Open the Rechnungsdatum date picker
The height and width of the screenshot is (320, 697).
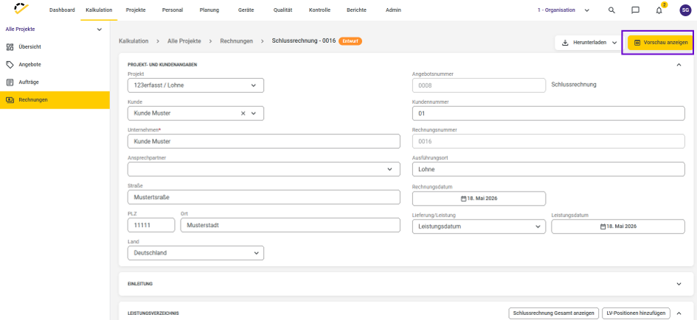pos(479,198)
